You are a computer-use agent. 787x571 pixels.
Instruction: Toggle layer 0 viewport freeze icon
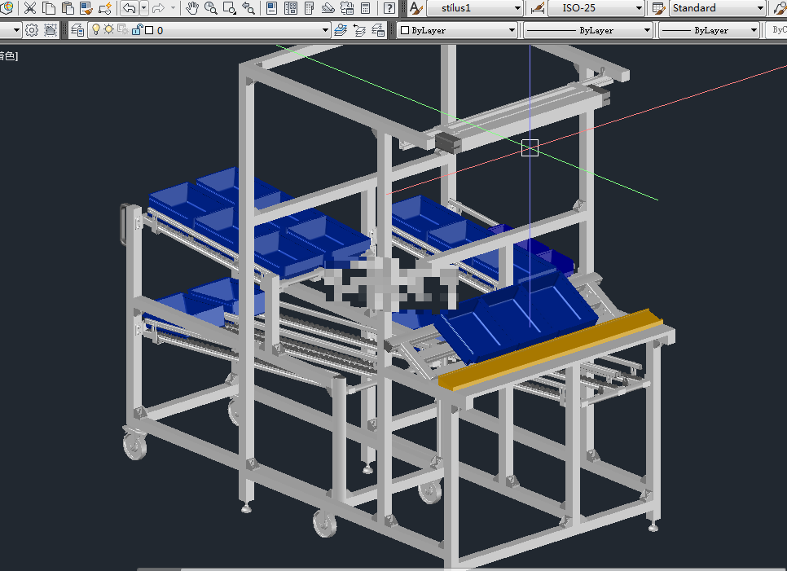pos(122,29)
